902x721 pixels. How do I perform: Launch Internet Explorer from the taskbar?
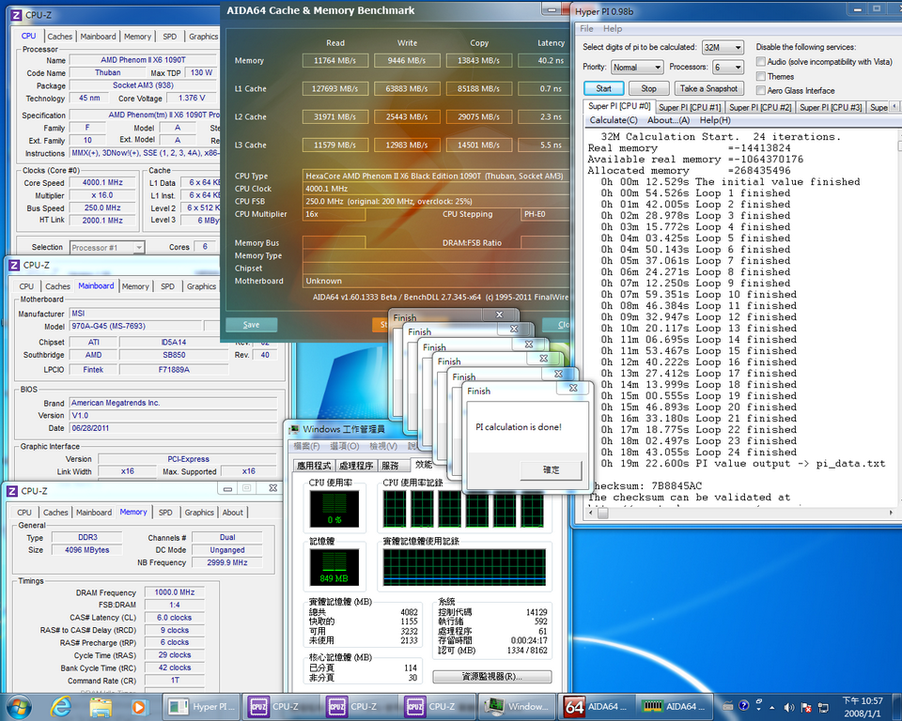[61, 707]
